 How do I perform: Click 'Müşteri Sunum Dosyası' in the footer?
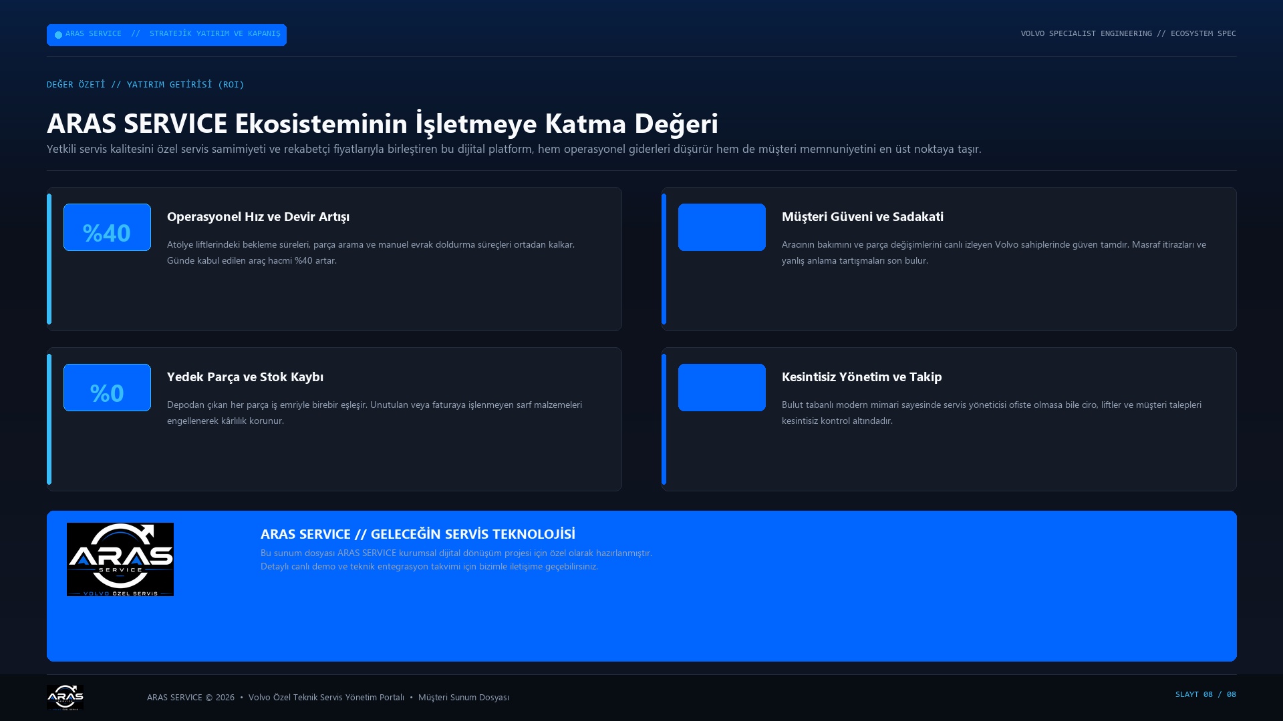[x=464, y=697]
